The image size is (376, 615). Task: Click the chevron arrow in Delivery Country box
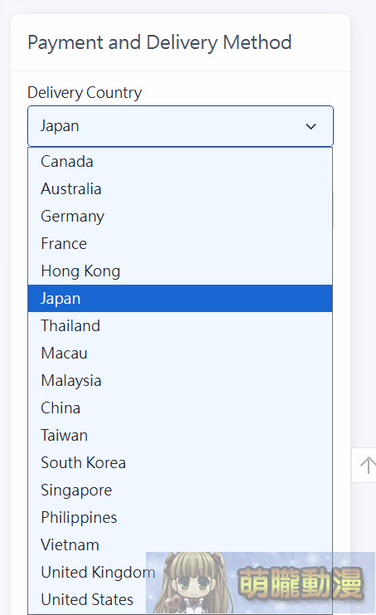pyautogui.click(x=311, y=127)
